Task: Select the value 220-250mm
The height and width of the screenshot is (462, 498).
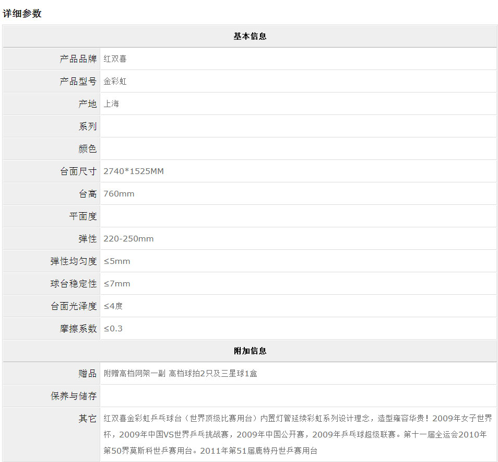Action: (128, 239)
